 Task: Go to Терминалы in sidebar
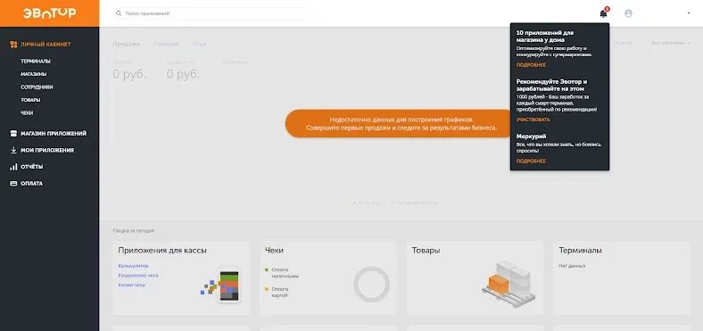tap(36, 61)
